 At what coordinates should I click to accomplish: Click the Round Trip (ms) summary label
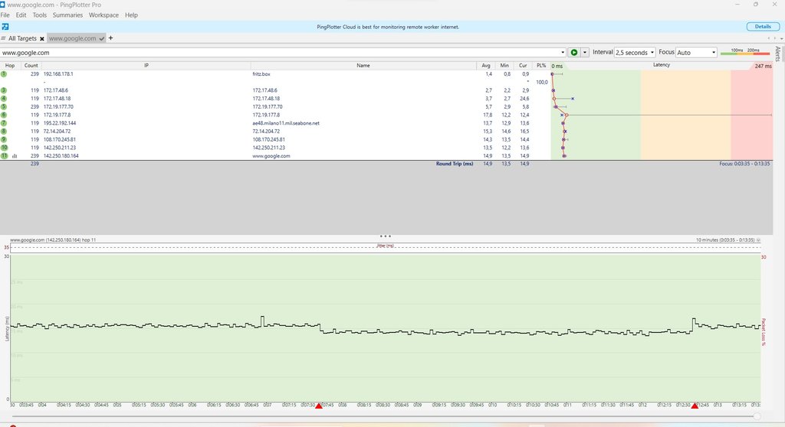coord(455,164)
